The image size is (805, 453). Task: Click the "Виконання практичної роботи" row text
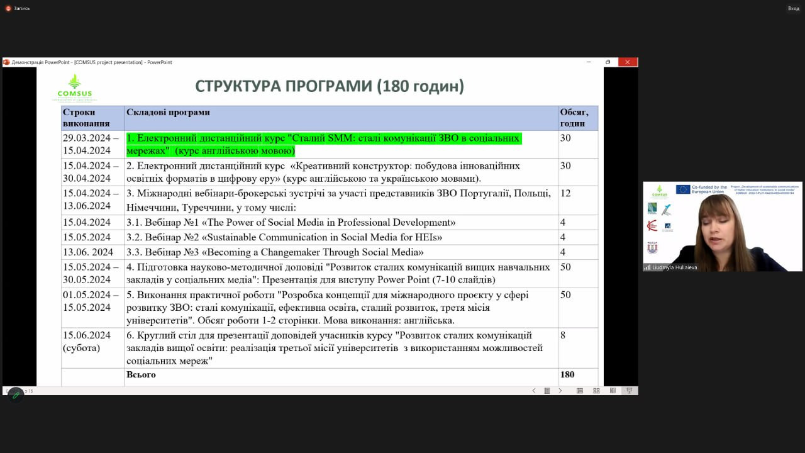(x=328, y=308)
